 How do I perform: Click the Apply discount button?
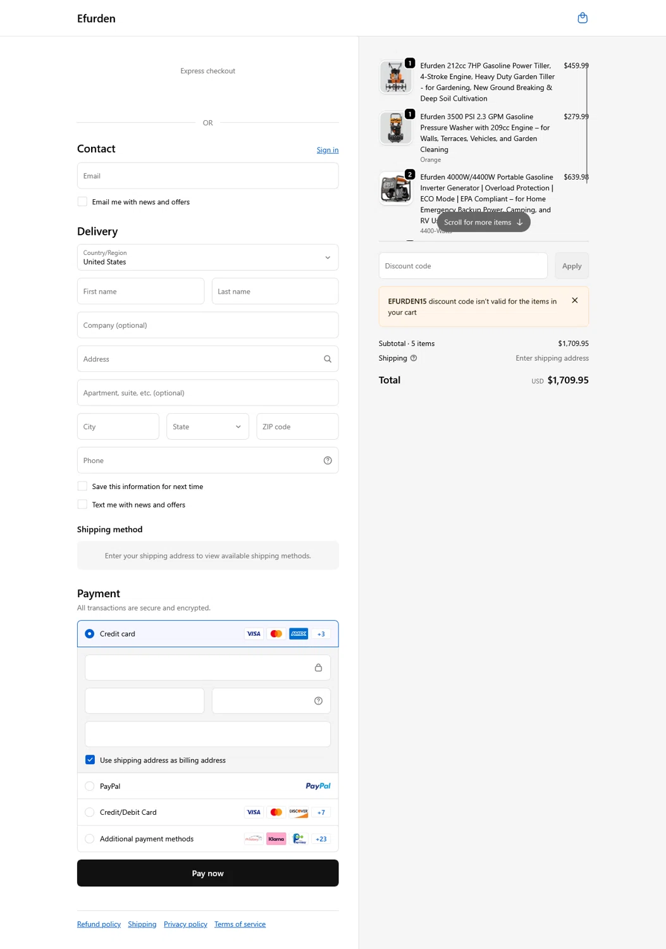coord(572,266)
